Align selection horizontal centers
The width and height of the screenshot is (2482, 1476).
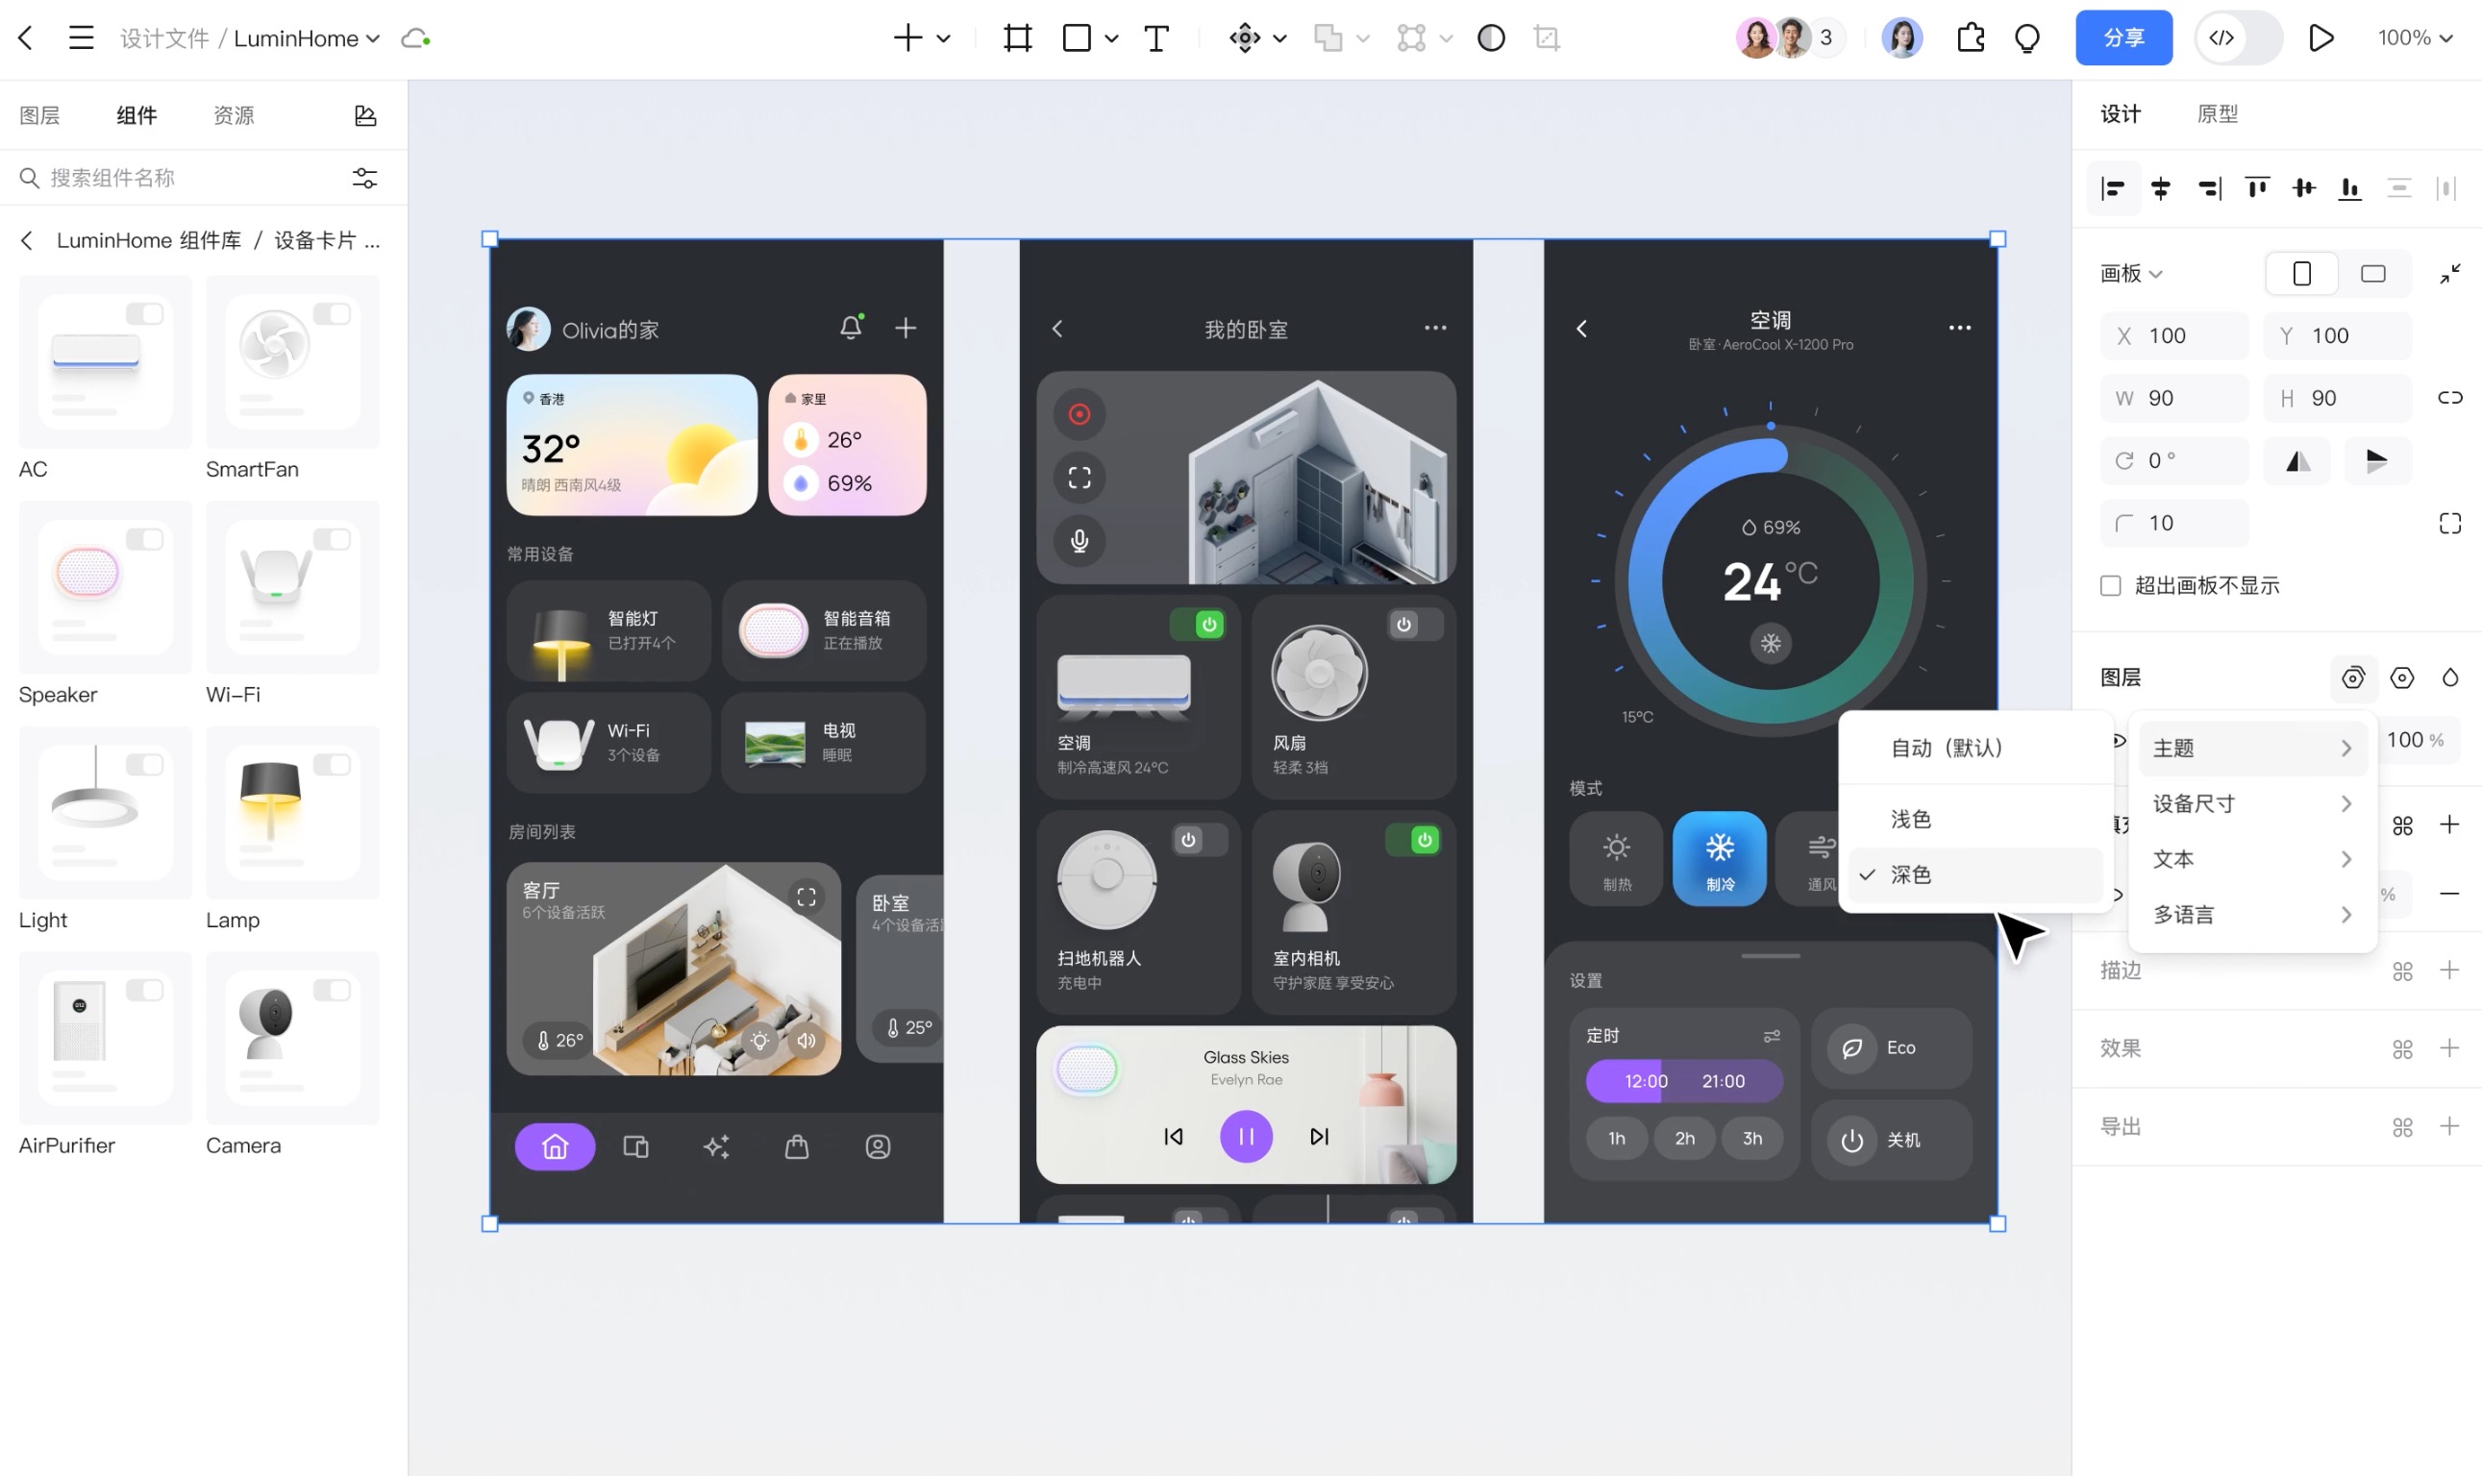click(2161, 188)
